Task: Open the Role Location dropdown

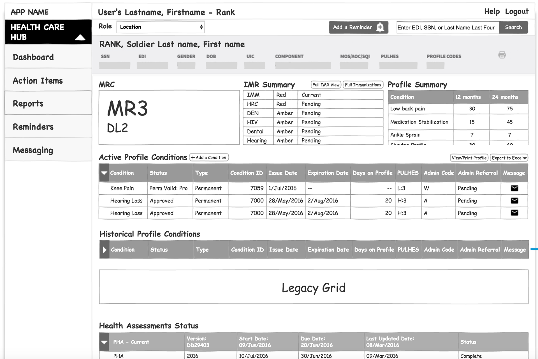Action: (161, 27)
